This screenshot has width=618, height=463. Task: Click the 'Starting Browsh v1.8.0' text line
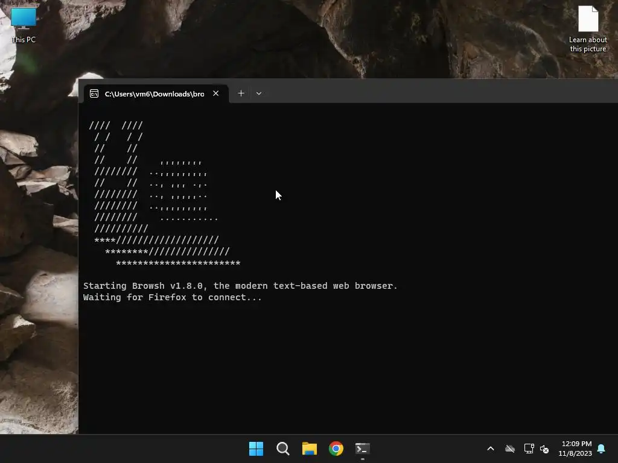[240, 286]
